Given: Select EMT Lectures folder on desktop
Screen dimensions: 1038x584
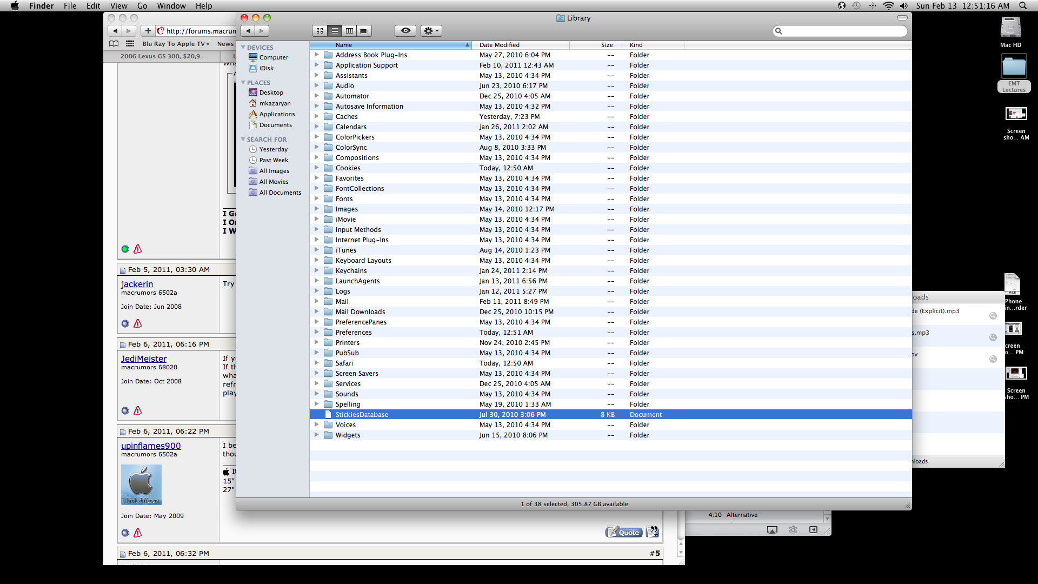Looking at the screenshot, I should point(1014,74).
